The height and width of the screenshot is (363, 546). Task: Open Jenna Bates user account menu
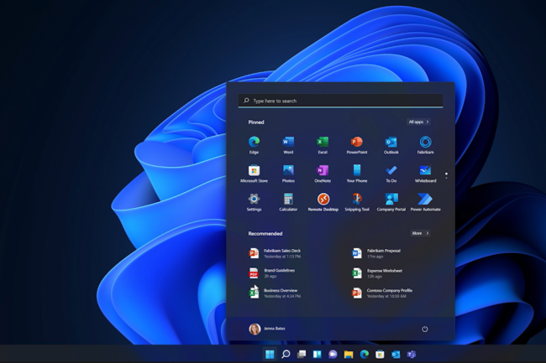(x=267, y=329)
